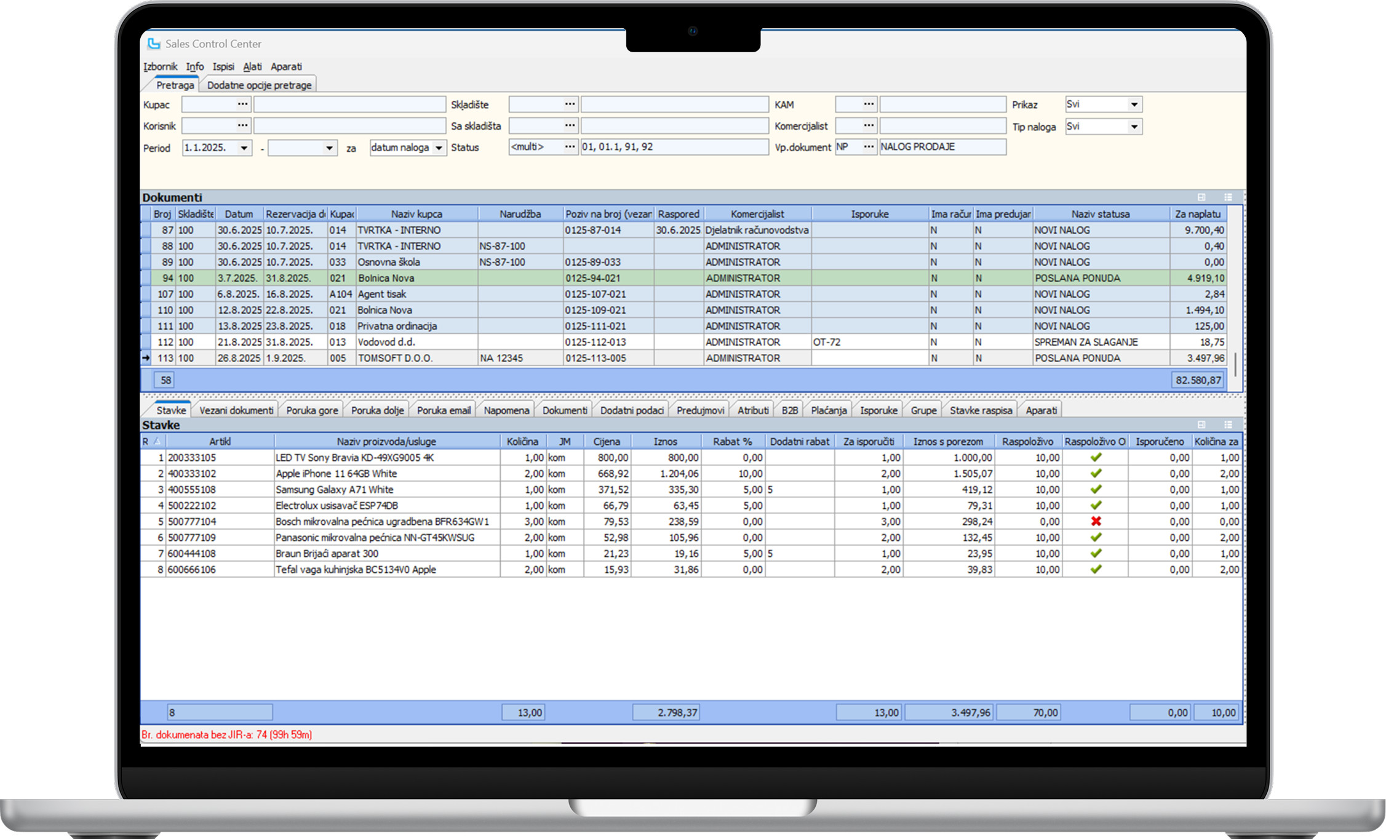The width and height of the screenshot is (1386, 839).
Task: Open Kupac lookup ellipsis button
Action: click(243, 104)
